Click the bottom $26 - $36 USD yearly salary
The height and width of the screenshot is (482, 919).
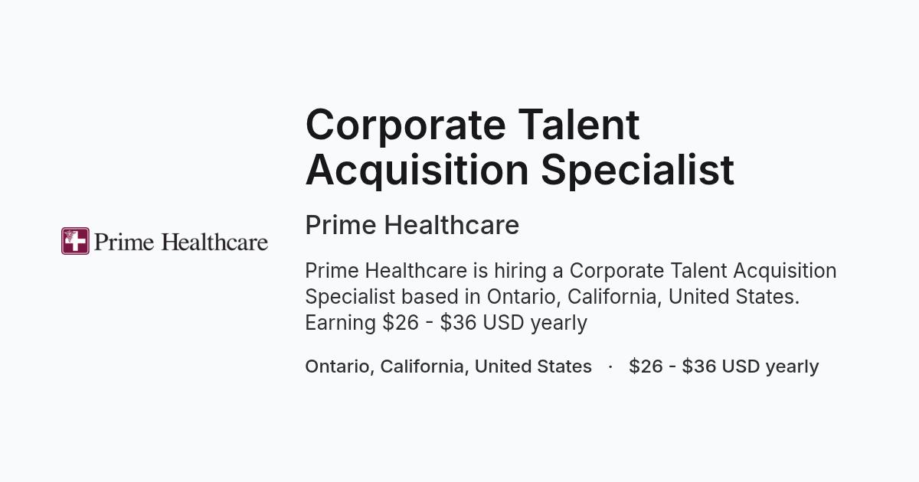coord(724,366)
